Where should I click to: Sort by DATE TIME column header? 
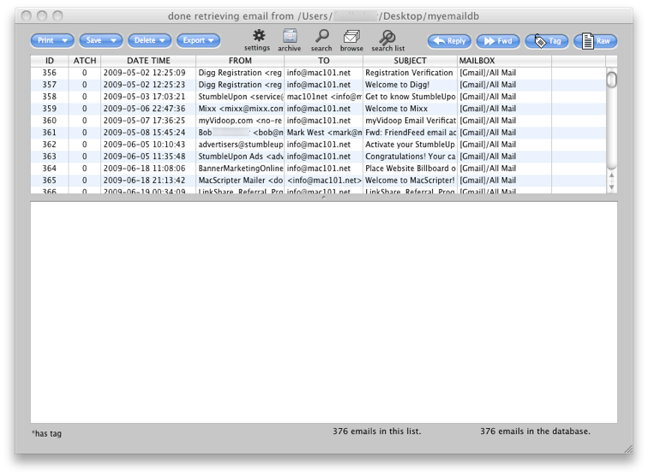(148, 61)
